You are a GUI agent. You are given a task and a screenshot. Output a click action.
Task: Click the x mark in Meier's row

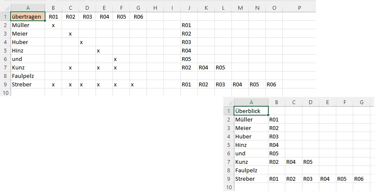tap(70, 33)
